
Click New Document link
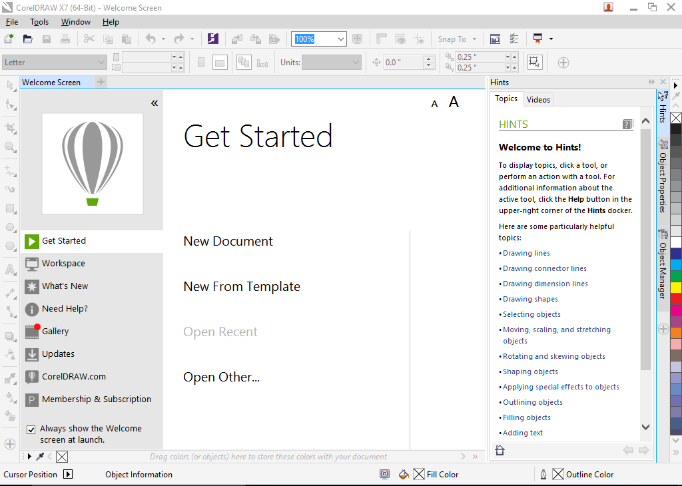click(x=228, y=241)
